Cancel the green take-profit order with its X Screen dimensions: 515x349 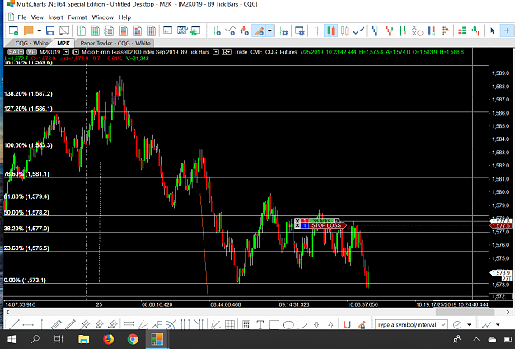[x=297, y=221]
